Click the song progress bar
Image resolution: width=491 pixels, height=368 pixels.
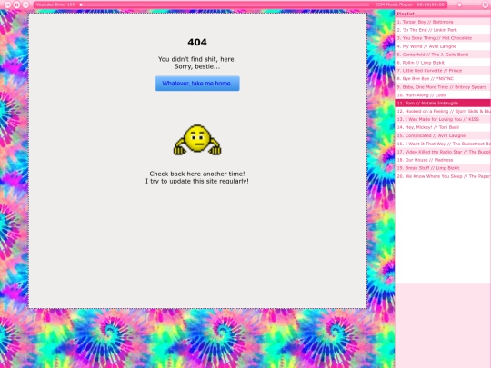coord(225,5)
